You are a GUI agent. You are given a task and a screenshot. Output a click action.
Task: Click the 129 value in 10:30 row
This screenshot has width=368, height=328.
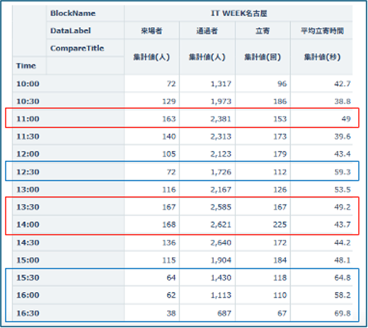169,102
